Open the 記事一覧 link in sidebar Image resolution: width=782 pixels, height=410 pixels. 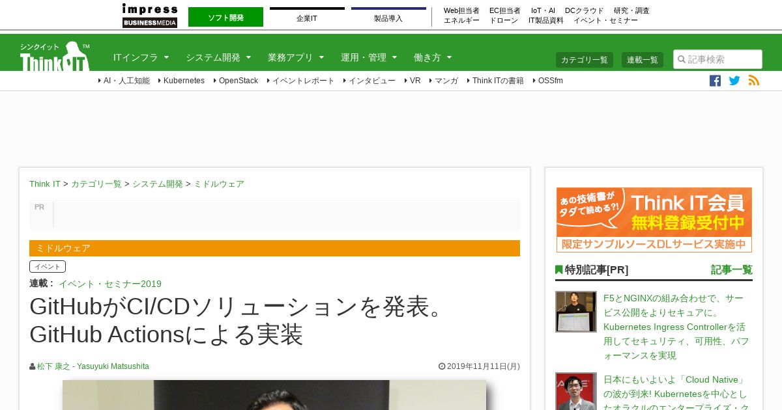click(732, 269)
